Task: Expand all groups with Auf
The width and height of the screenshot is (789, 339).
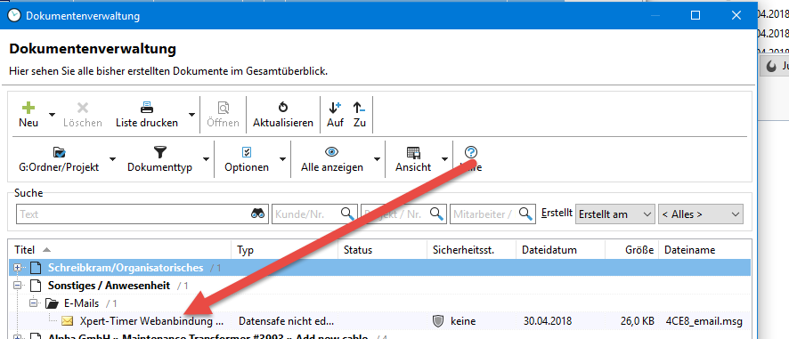Action: coord(335,115)
